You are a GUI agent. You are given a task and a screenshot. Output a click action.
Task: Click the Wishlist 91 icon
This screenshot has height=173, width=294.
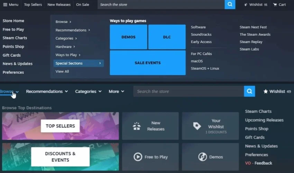coord(246,4)
